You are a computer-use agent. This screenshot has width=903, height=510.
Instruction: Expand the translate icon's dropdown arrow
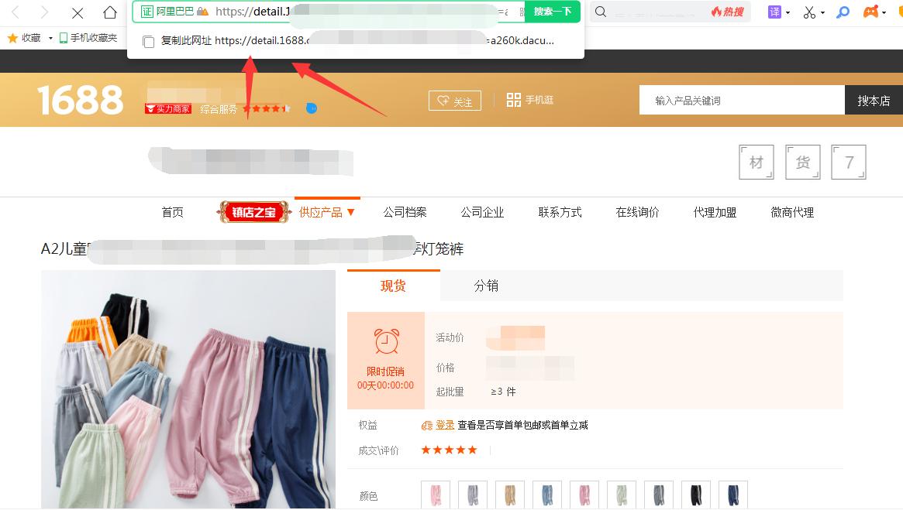point(788,12)
